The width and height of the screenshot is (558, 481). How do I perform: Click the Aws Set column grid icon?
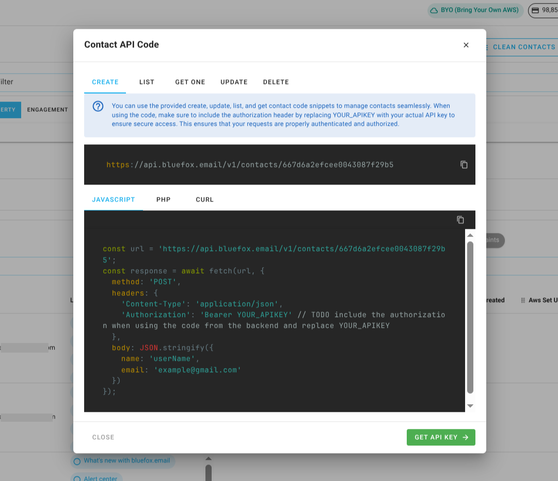pyautogui.click(x=523, y=301)
